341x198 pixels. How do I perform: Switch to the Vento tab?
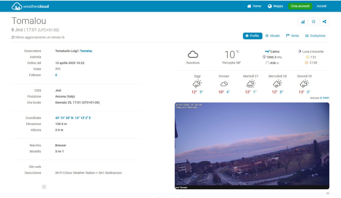(293, 36)
